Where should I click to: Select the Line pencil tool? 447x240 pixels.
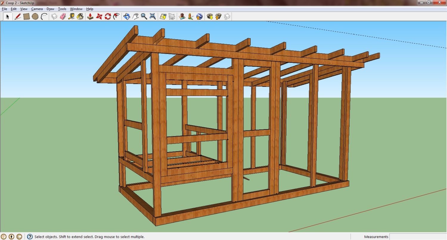coord(18,16)
